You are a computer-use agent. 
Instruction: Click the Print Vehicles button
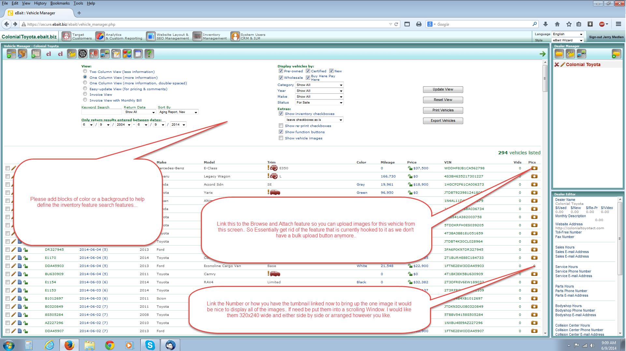pyautogui.click(x=443, y=110)
